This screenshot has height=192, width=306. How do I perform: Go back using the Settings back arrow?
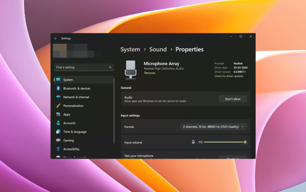(56, 39)
